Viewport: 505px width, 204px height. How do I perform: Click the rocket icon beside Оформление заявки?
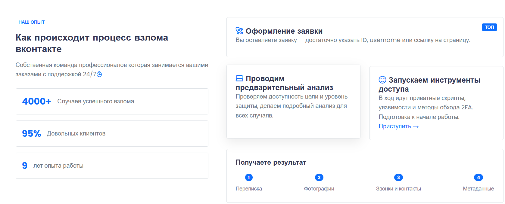(239, 31)
